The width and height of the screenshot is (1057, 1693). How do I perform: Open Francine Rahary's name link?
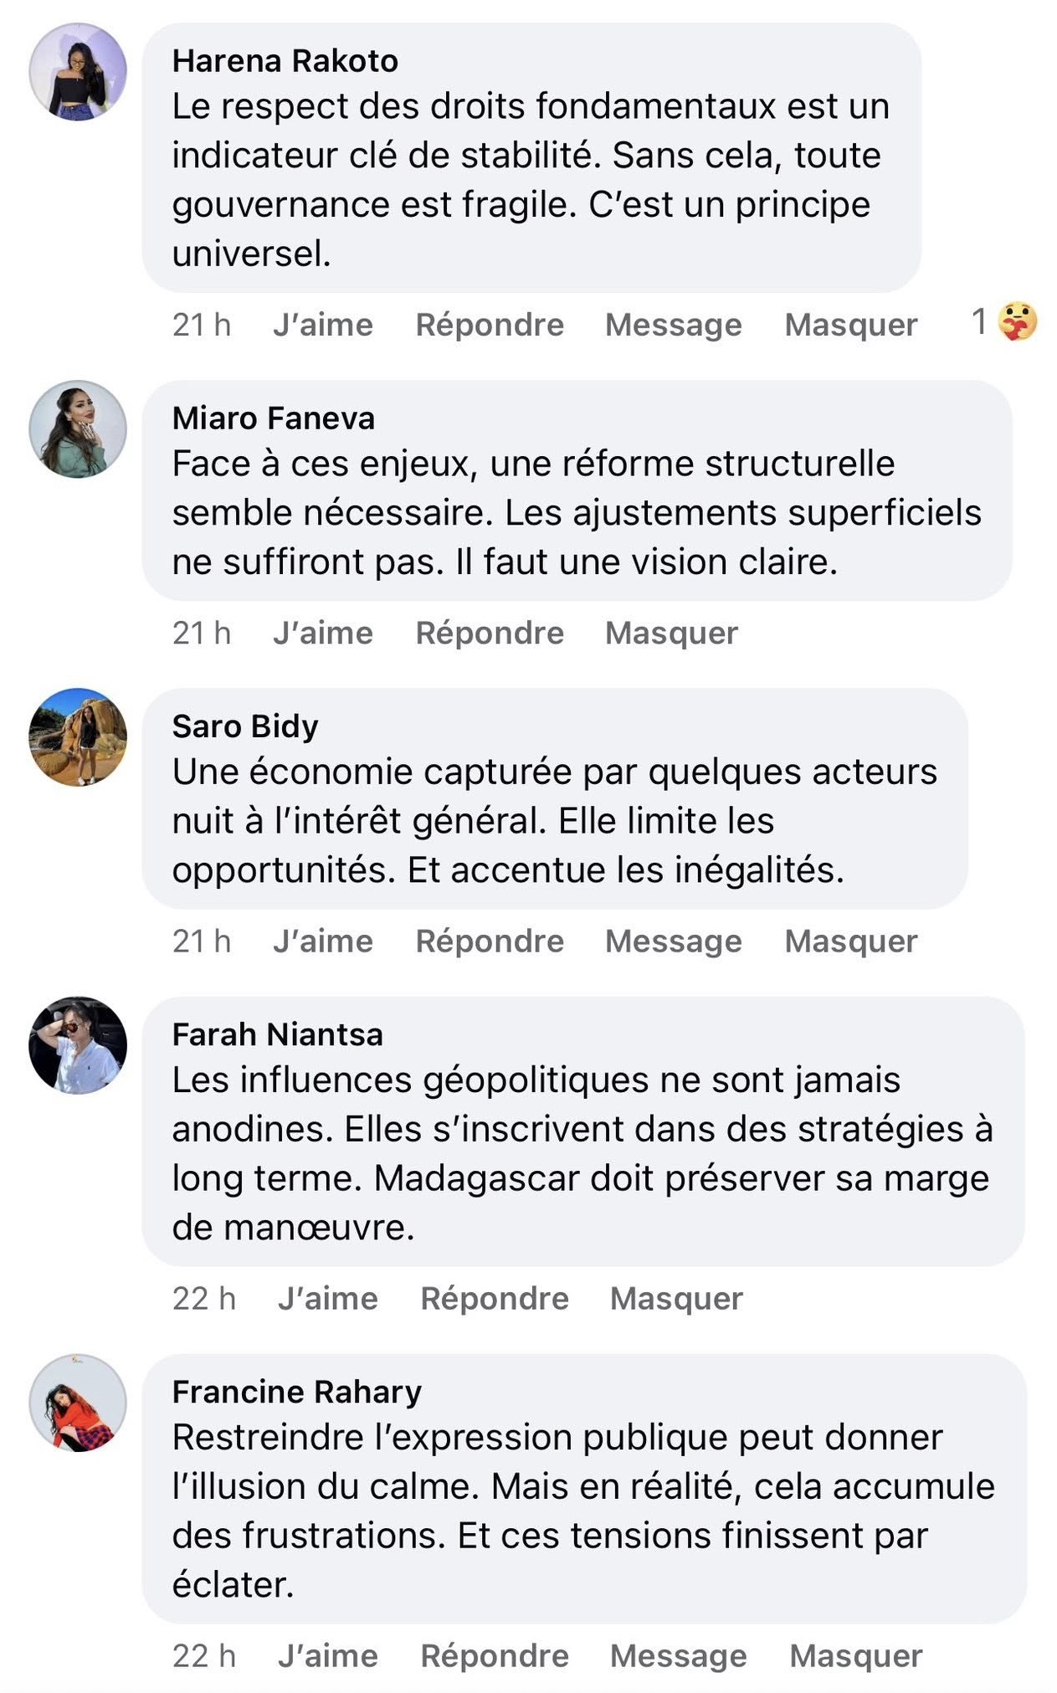tap(296, 1392)
